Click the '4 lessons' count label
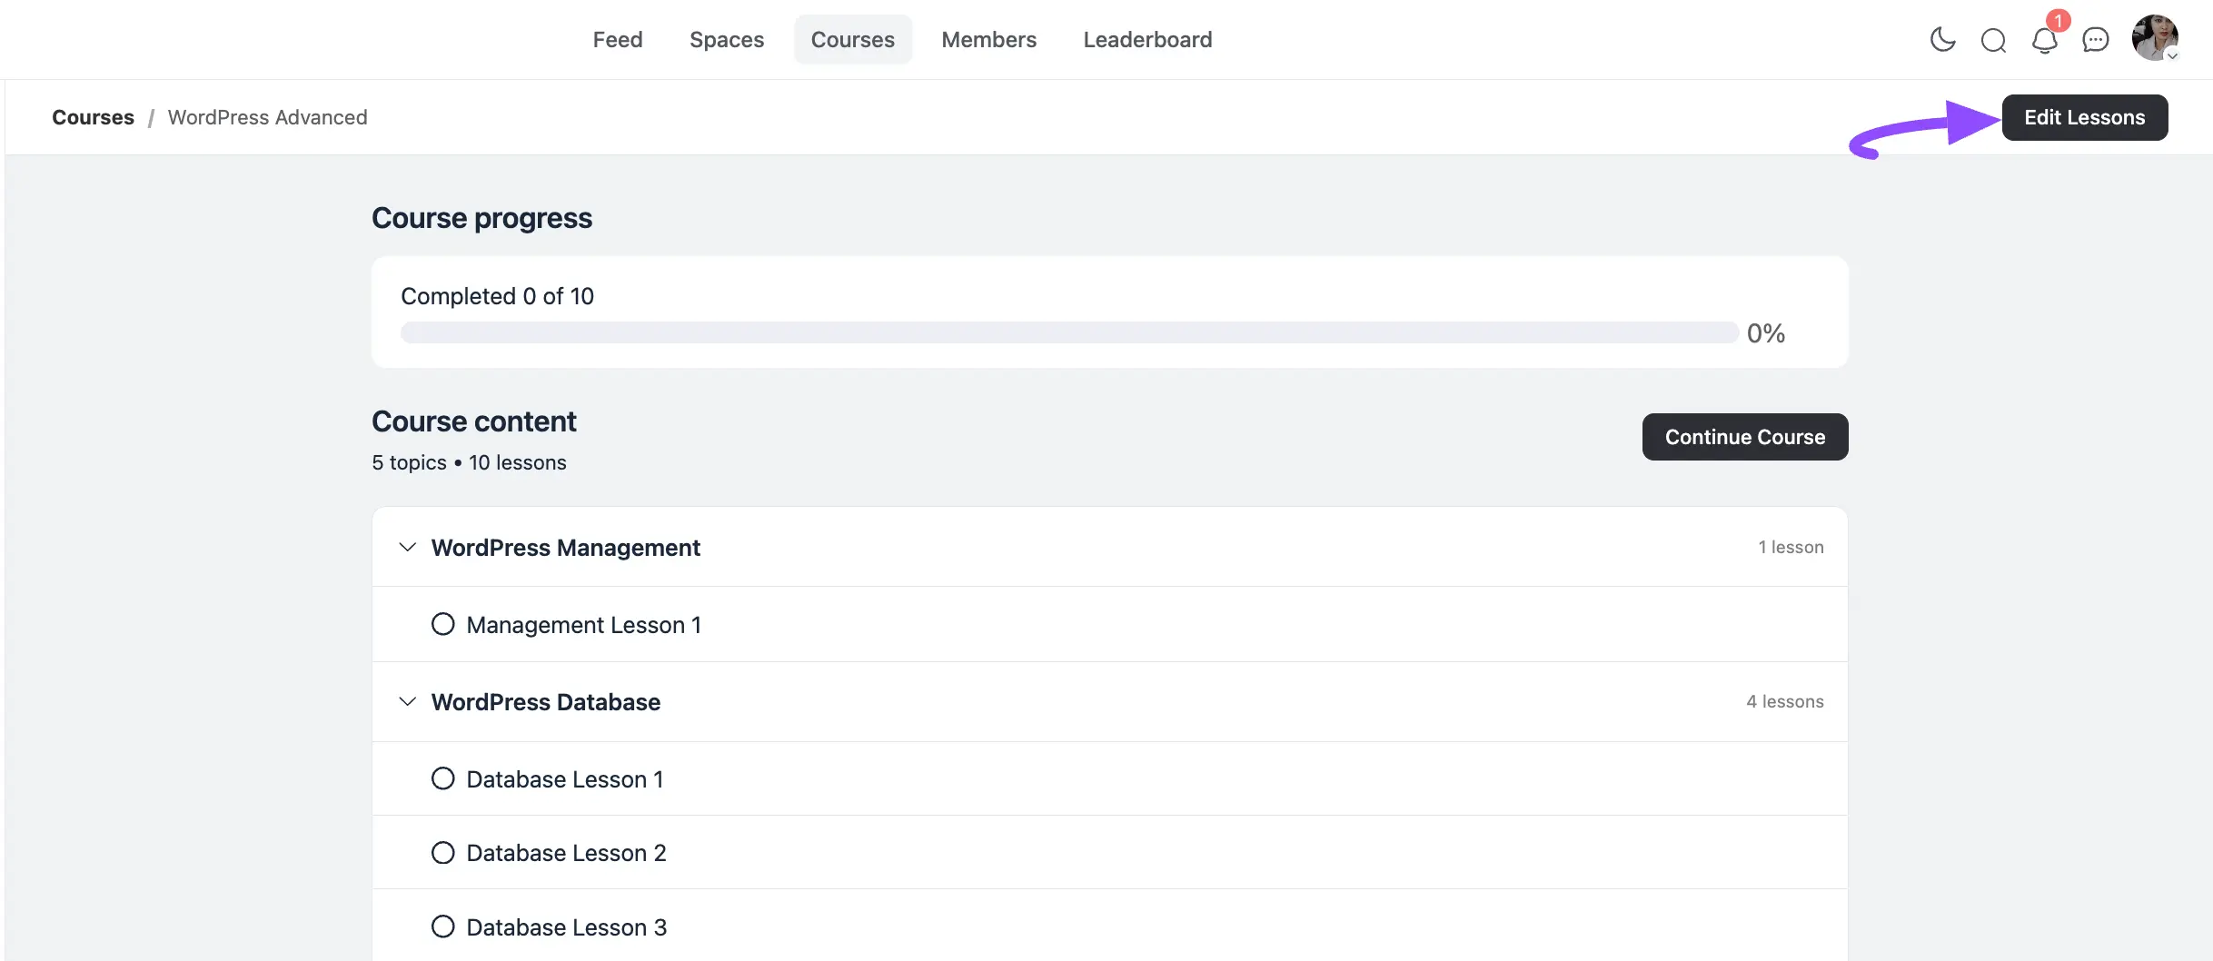The image size is (2213, 961). click(1784, 701)
